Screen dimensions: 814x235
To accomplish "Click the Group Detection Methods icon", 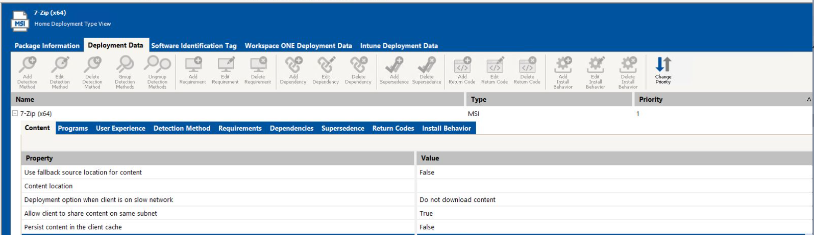I will 125,65.
